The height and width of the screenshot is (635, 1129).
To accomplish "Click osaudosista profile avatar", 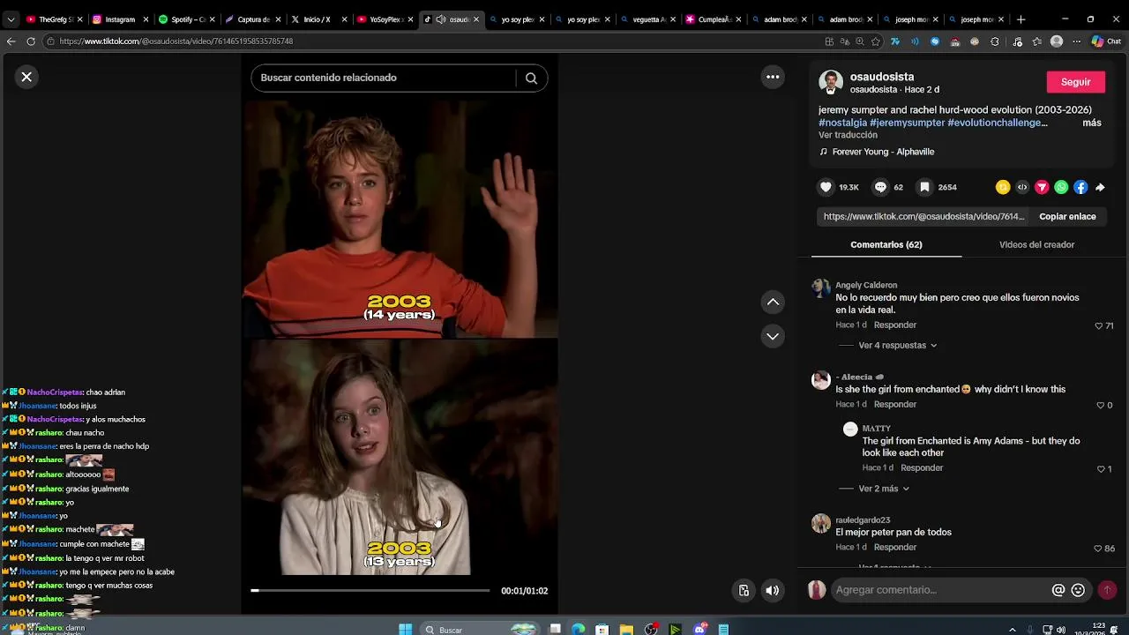I will pyautogui.click(x=831, y=82).
